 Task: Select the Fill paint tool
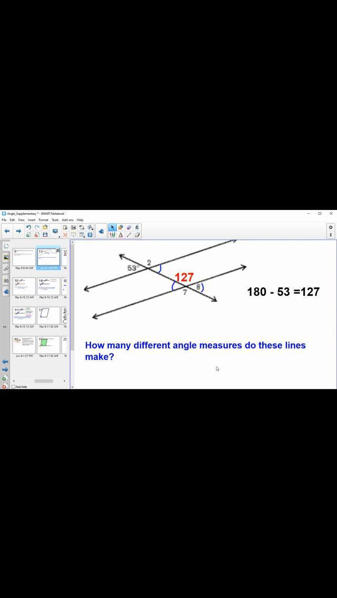point(137,227)
